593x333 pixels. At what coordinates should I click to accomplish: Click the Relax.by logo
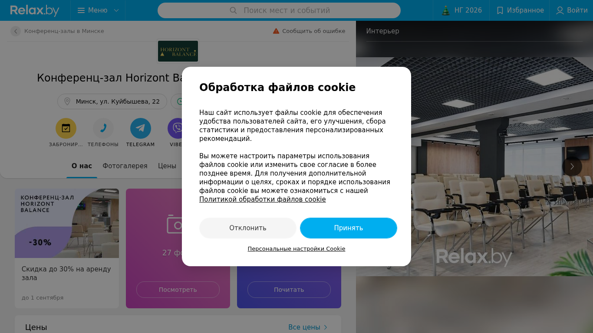35,10
